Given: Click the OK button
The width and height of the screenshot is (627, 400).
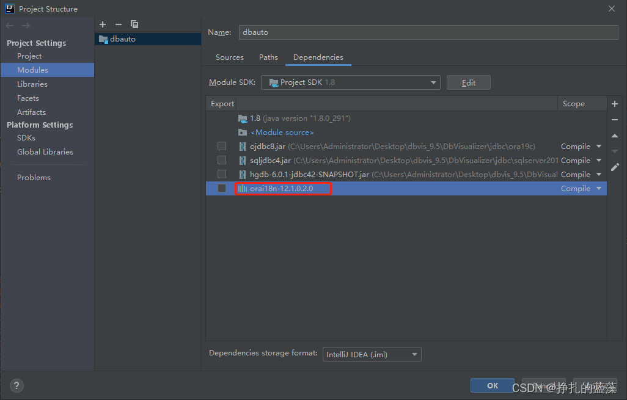Looking at the screenshot, I should (x=492, y=385).
